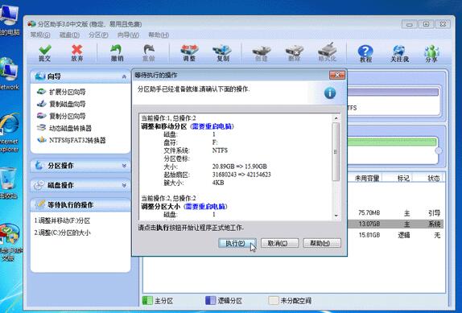Click the 关注我 globe icon
The width and height of the screenshot is (462, 313).
(x=399, y=53)
